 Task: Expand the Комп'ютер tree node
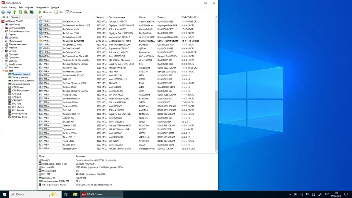pos(3,25)
